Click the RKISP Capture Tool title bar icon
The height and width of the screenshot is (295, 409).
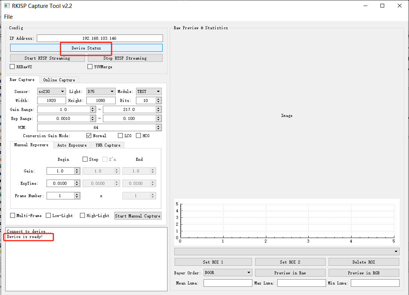click(7, 6)
